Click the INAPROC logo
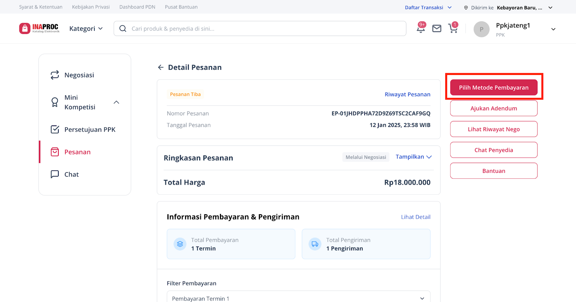 point(39,28)
